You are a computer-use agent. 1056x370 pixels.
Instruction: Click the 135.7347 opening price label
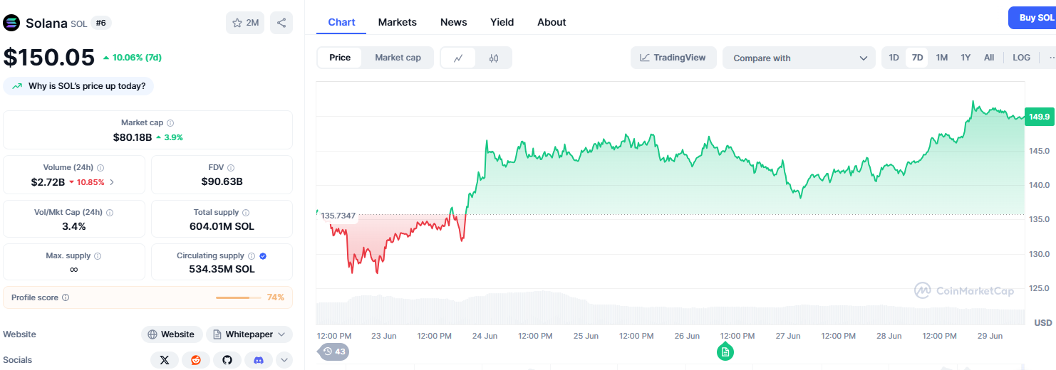point(338,216)
